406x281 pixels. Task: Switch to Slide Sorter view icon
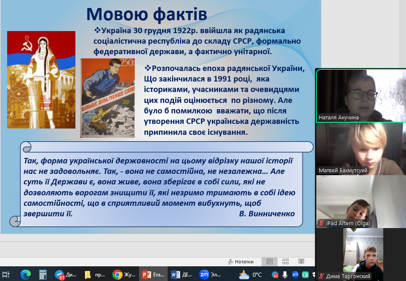[286, 262]
